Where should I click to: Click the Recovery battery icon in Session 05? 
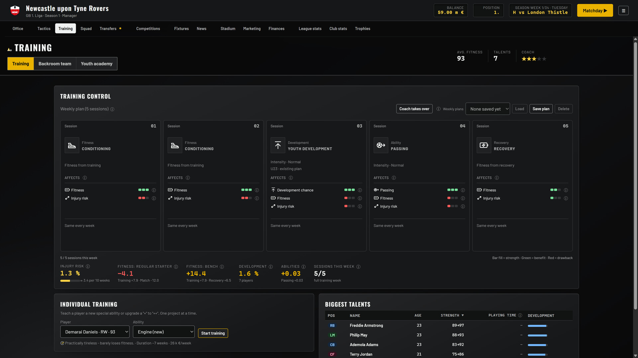point(484,145)
